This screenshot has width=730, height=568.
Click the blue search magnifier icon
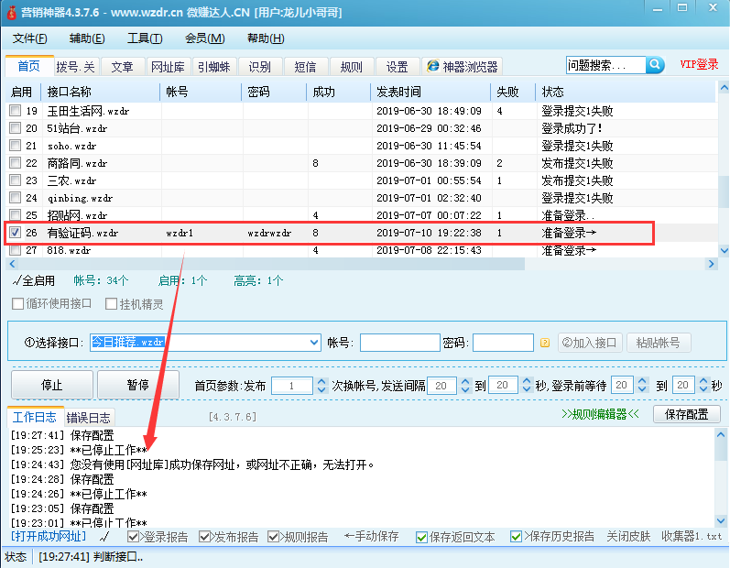click(655, 65)
